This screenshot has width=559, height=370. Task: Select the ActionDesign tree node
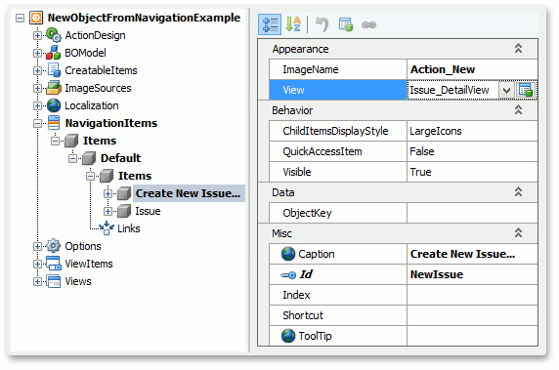click(95, 35)
